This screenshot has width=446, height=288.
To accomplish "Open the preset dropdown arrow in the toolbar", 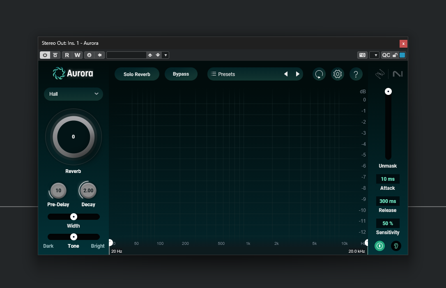I will pyautogui.click(x=166, y=55).
